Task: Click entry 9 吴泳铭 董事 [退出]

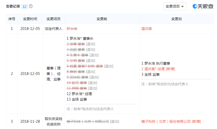Action: (x=83, y=77)
